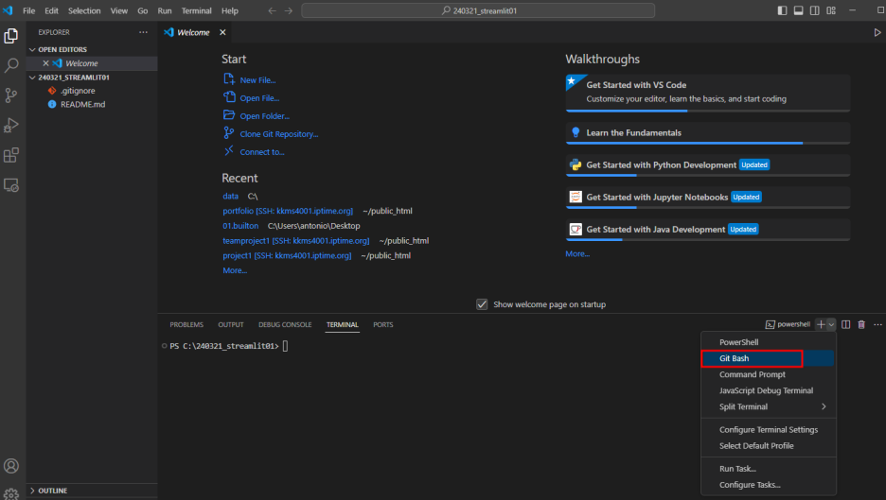
Task: Open the terminal launch profile dropdown arrow
Action: pos(831,324)
